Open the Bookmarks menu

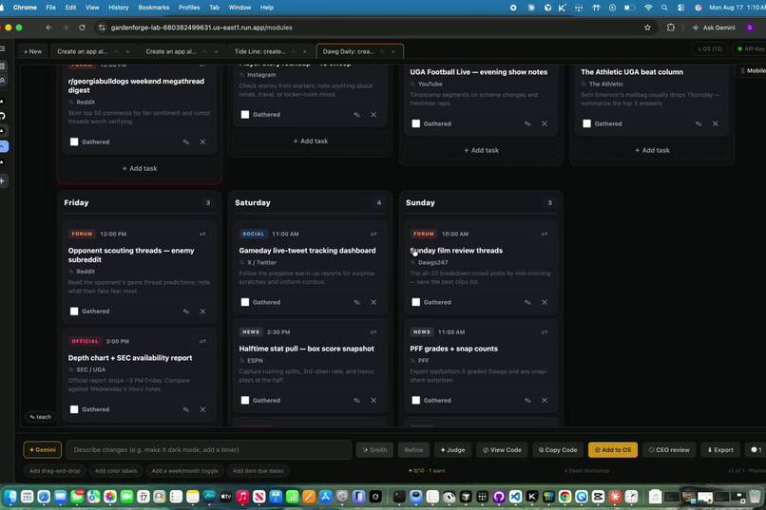tap(153, 8)
